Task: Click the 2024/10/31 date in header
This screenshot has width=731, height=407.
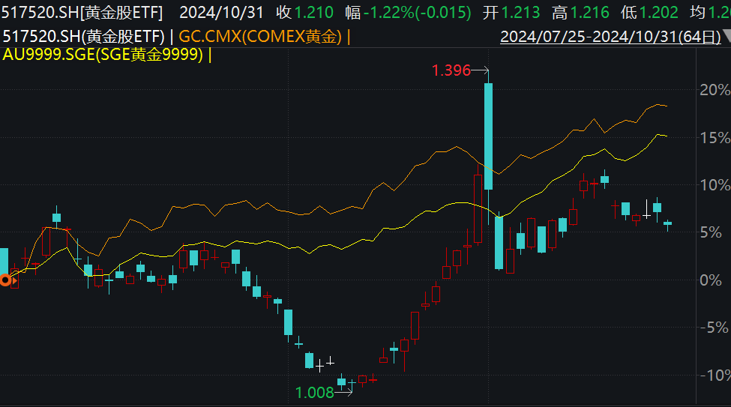Action: [221, 13]
